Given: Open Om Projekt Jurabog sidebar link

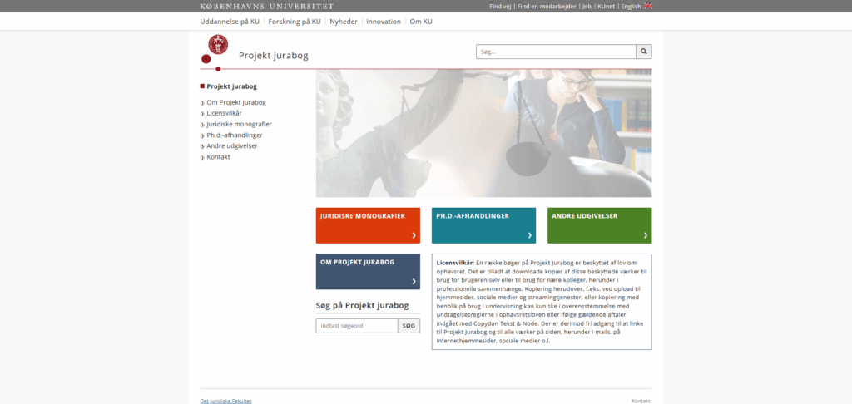Looking at the screenshot, I should click(236, 102).
